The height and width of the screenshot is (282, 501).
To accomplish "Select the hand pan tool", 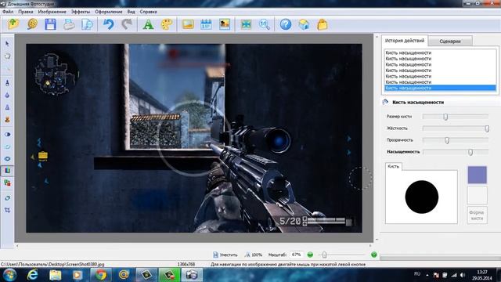I will [x=7, y=56].
